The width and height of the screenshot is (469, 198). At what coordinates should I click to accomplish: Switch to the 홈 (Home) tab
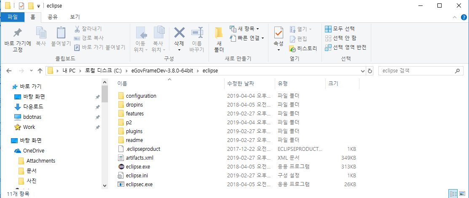tap(33, 17)
